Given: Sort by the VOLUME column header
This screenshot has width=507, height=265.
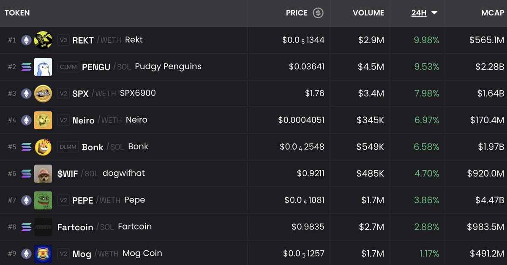Looking at the screenshot, I should [x=368, y=13].
